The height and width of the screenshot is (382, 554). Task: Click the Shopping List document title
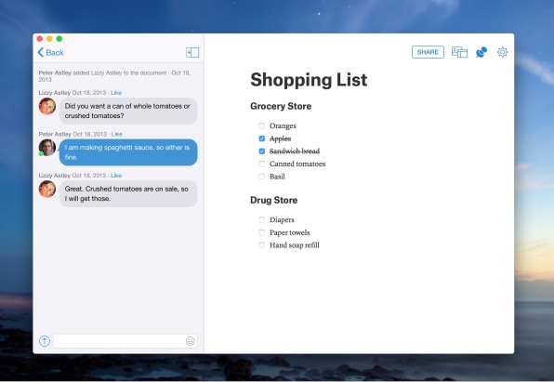click(x=309, y=80)
